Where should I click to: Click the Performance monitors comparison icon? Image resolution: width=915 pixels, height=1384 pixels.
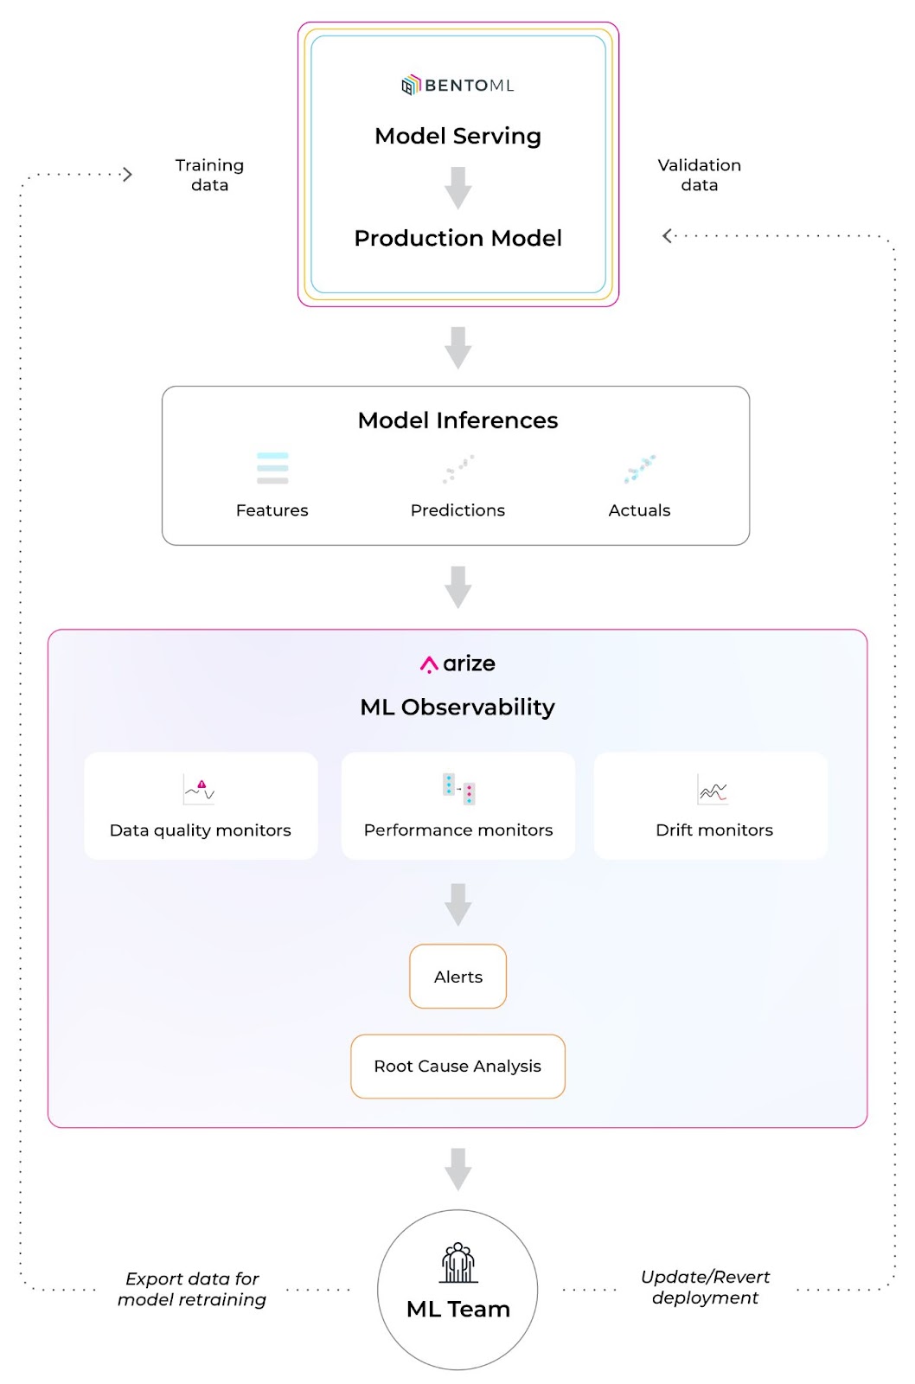point(458,789)
